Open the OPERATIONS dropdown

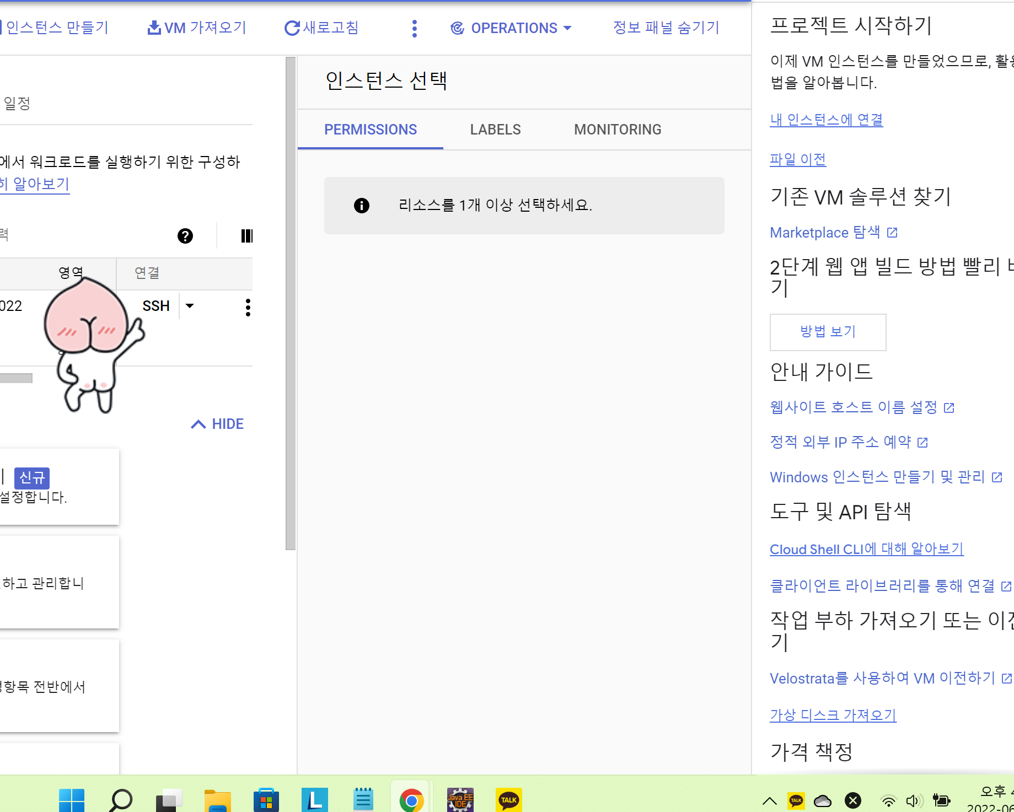pos(511,28)
